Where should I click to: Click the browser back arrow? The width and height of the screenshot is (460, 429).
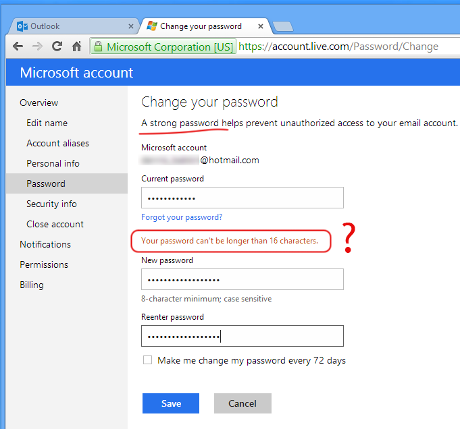tap(18, 47)
